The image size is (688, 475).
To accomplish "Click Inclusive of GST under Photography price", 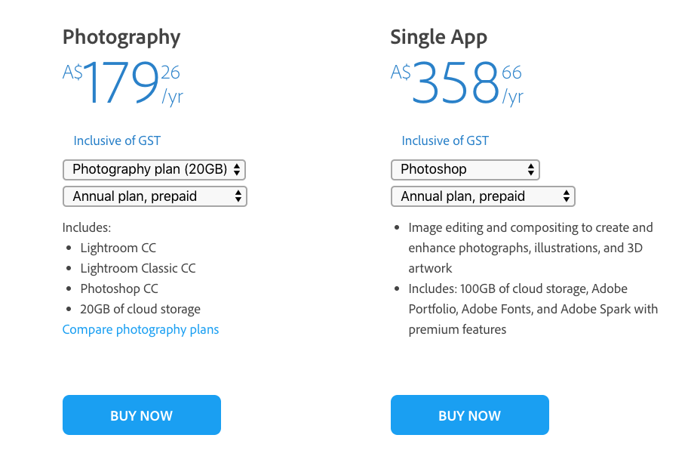I will (117, 140).
